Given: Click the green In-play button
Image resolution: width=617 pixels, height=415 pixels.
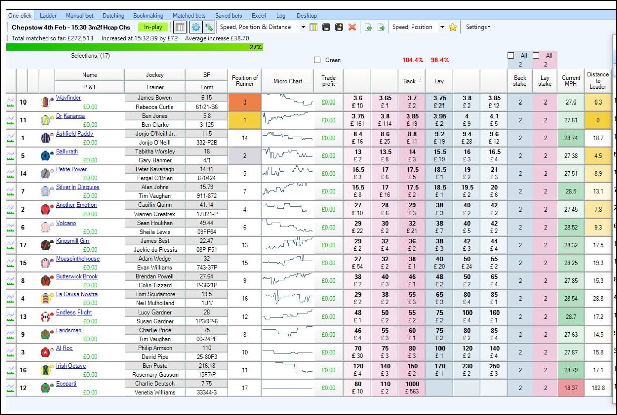Looking at the screenshot, I should [153, 27].
